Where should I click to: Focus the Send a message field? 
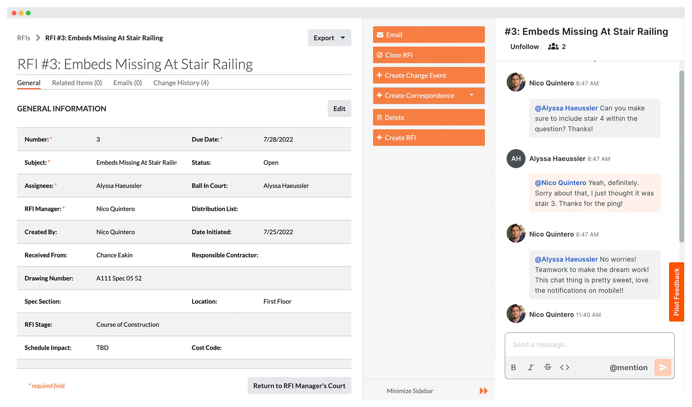point(589,344)
